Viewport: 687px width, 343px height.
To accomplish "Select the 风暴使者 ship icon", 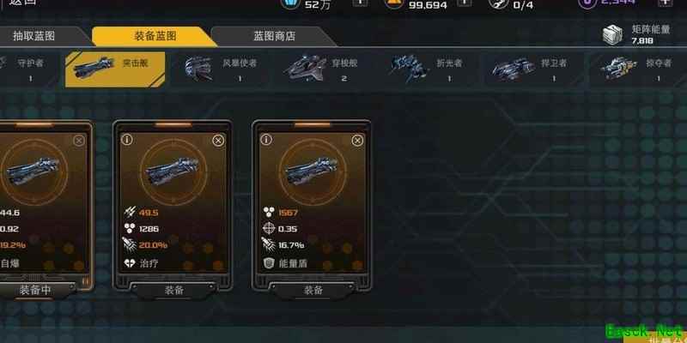I will pos(198,69).
